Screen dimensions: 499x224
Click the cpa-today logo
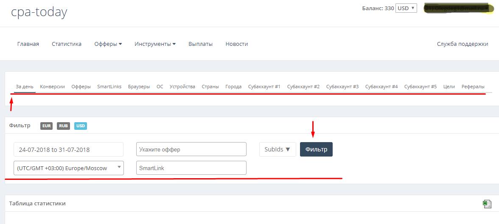39,12
